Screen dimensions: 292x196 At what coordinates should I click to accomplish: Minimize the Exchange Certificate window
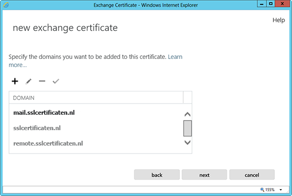coord(262,4)
